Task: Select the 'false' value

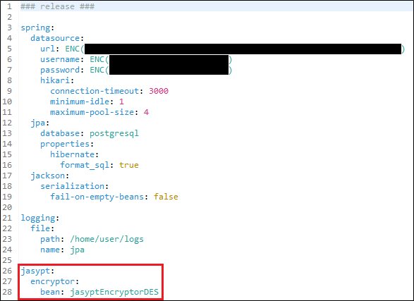Action: [166, 197]
